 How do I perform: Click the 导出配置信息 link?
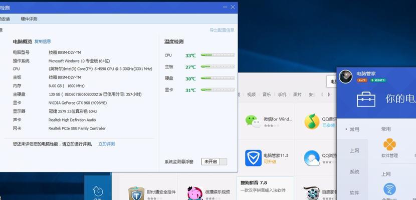point(222,30)
